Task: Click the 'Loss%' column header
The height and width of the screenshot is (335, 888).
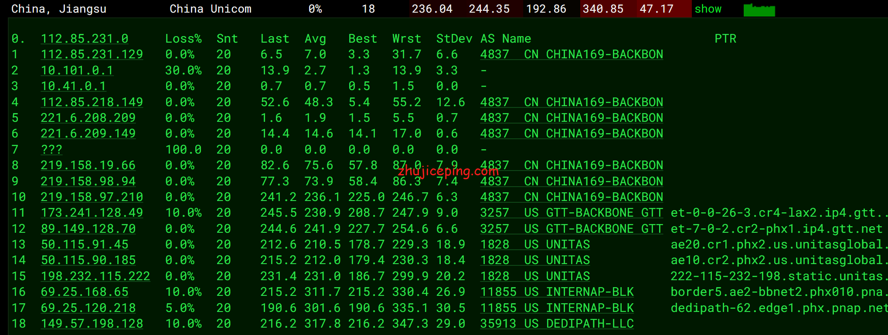Action: [x=184, y=39]
